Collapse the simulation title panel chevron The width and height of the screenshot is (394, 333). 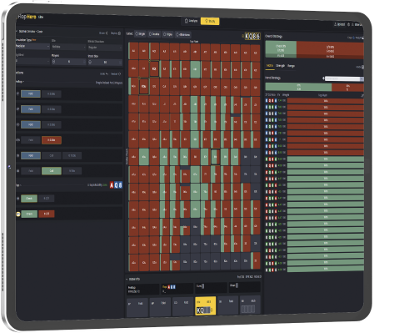[x=17, y=32]
